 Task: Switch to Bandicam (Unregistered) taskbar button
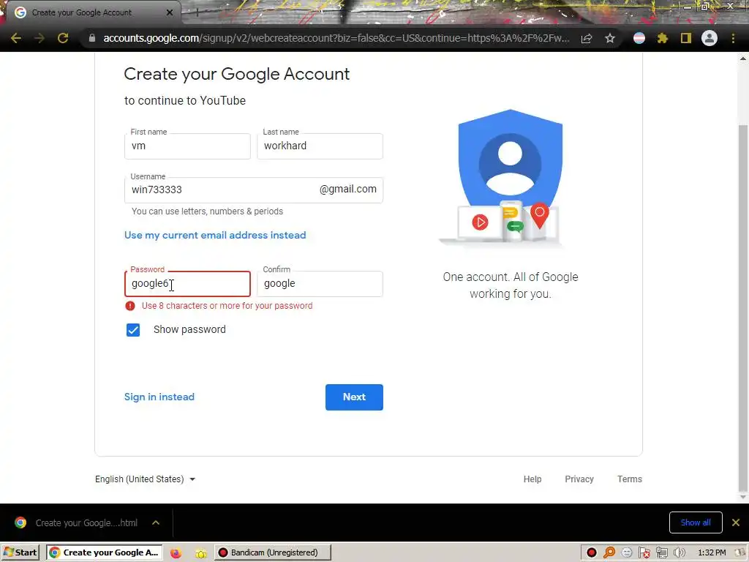[272, 552]
